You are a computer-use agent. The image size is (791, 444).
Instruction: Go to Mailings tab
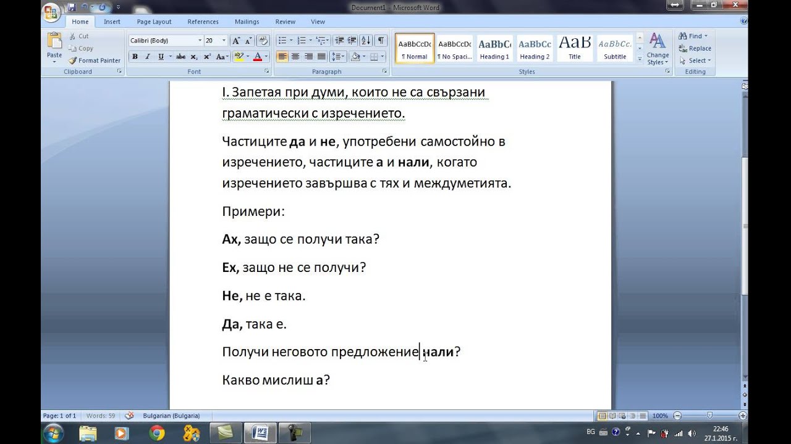pos(247,22)
